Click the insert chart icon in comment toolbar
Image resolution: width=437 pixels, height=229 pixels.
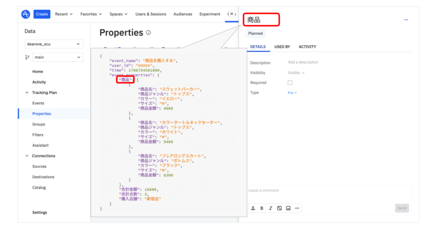[279, 208]
